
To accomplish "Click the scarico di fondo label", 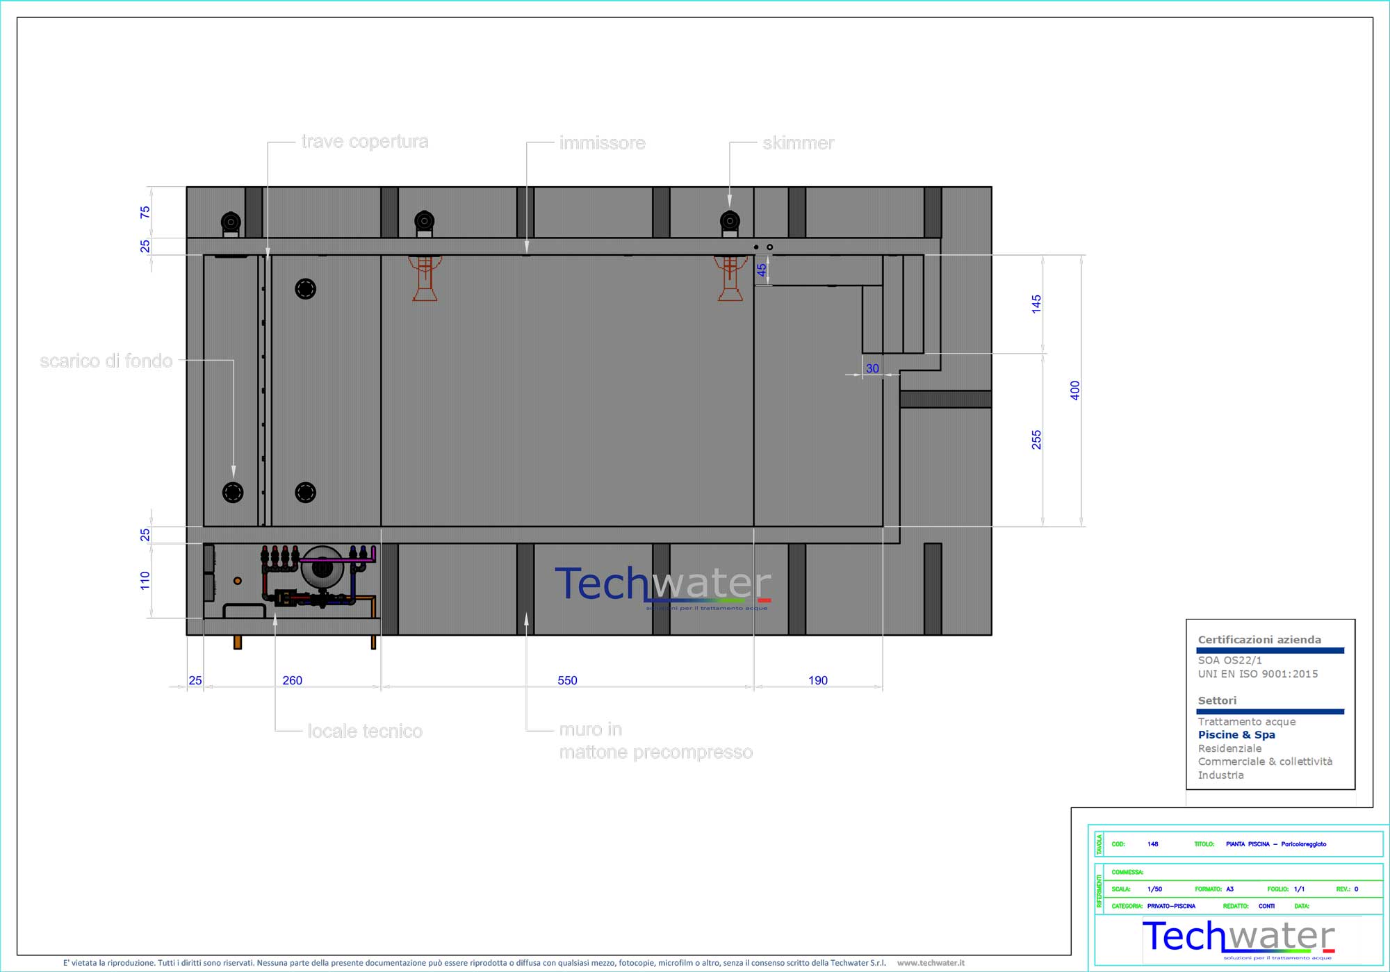I will pyautogui.click(x=106, y=361).
